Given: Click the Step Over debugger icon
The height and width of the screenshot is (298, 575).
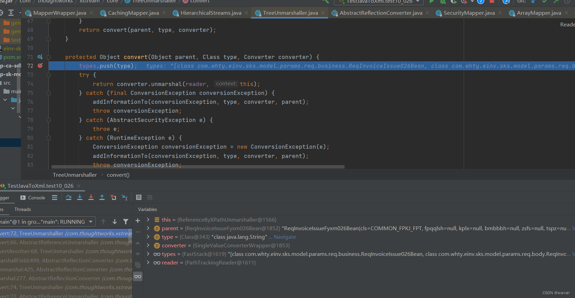Looking at the screenshot, I should pos(69,197).
